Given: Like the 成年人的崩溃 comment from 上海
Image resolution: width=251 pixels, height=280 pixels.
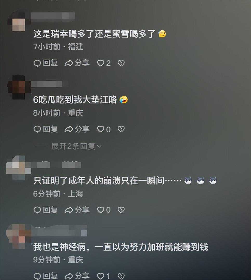Looking at the screenshot, I should [104, 210].
